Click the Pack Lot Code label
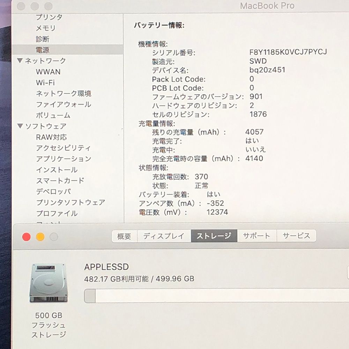The height and width of the screenshot is (349, 349). tap(179, 79)
